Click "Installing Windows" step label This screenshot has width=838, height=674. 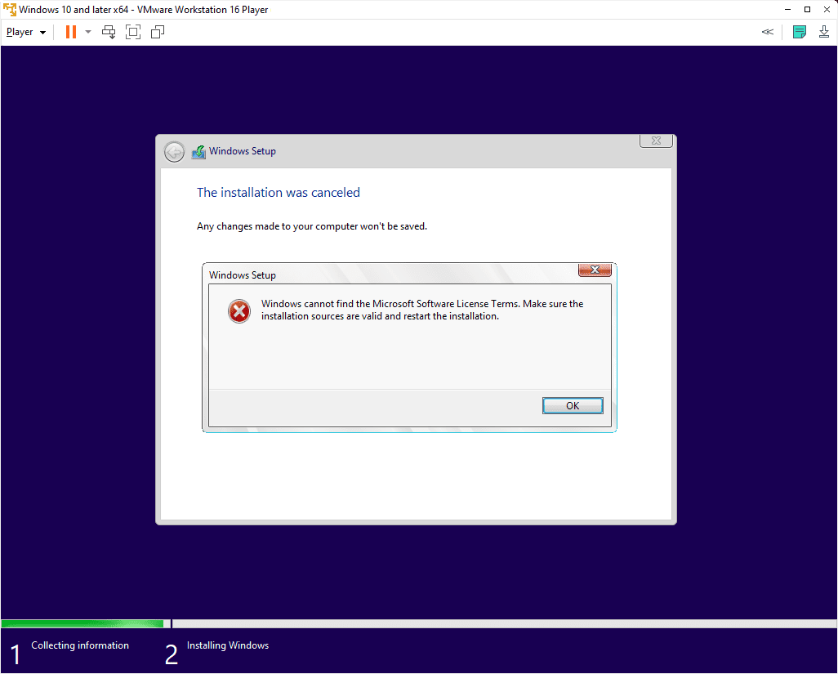[x=228, y=645]
